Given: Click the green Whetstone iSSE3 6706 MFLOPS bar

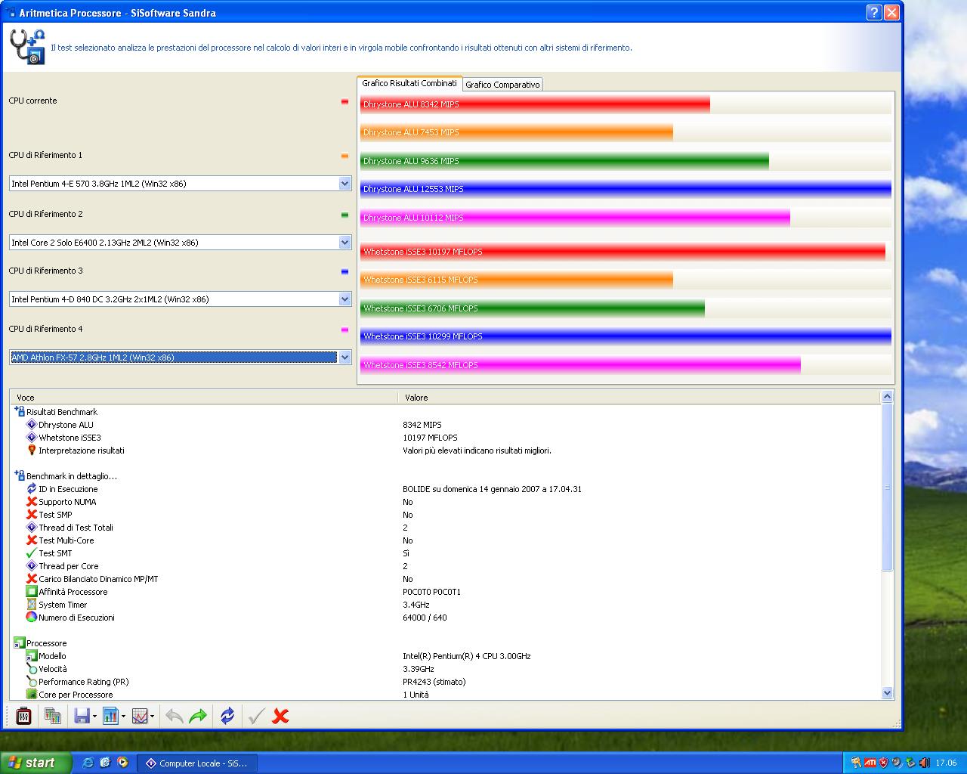Looking at the screenshot, I should tap(533, 308).
